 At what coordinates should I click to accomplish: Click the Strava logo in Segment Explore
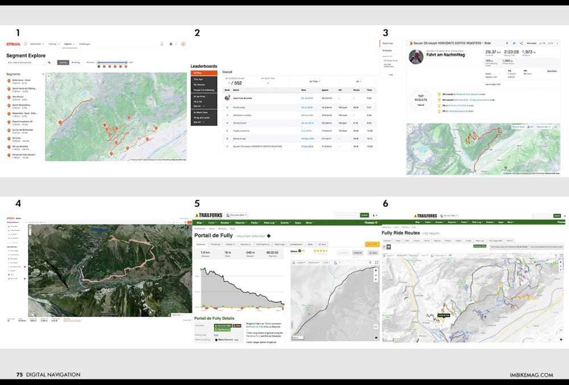pos(14,44)
